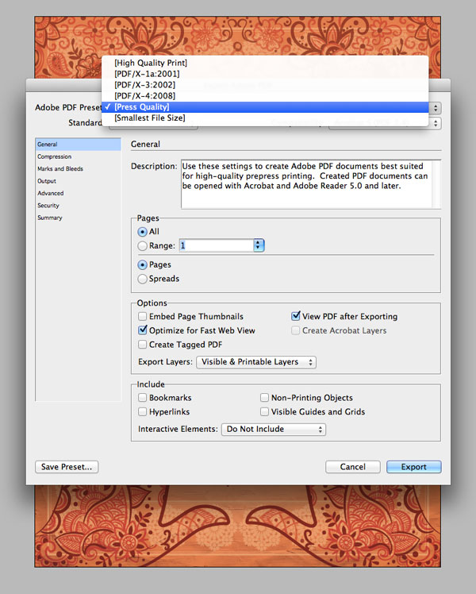This screenshot has height=594, width=476.
Task: Enable Create Tagged PDF
Action: tap(142, 345)
